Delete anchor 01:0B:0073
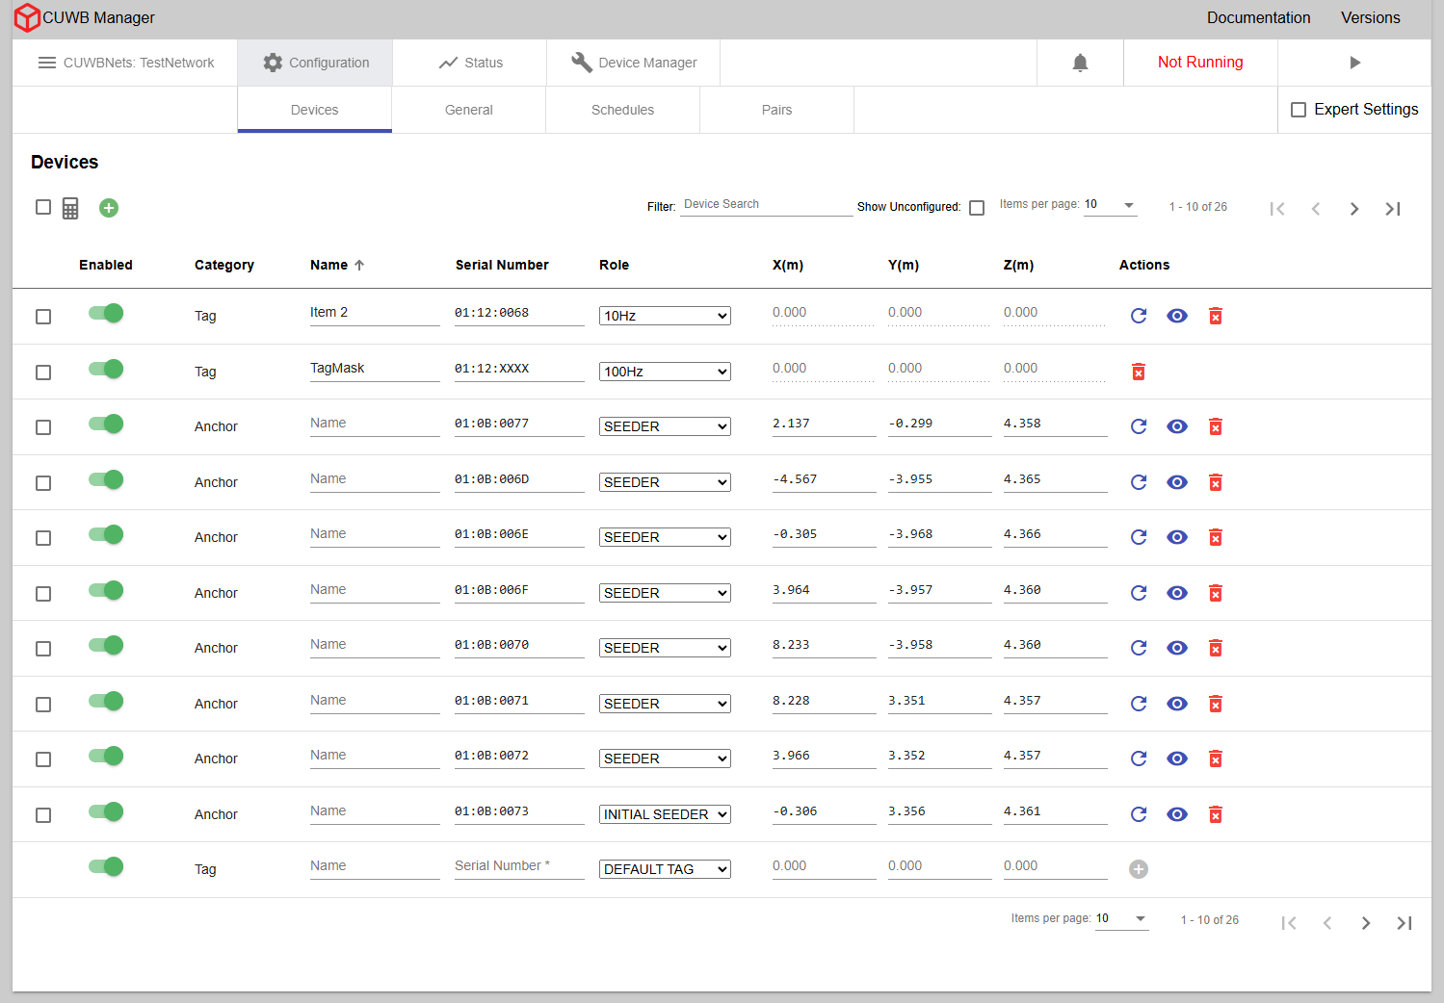This screenshot has height=1003, width=1444. tap(1216, 814)
